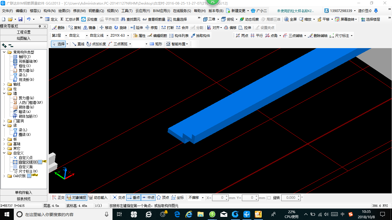392x220 pixels.
Task: Open 属性 properties panel
Action: click(x=139, y=36)
